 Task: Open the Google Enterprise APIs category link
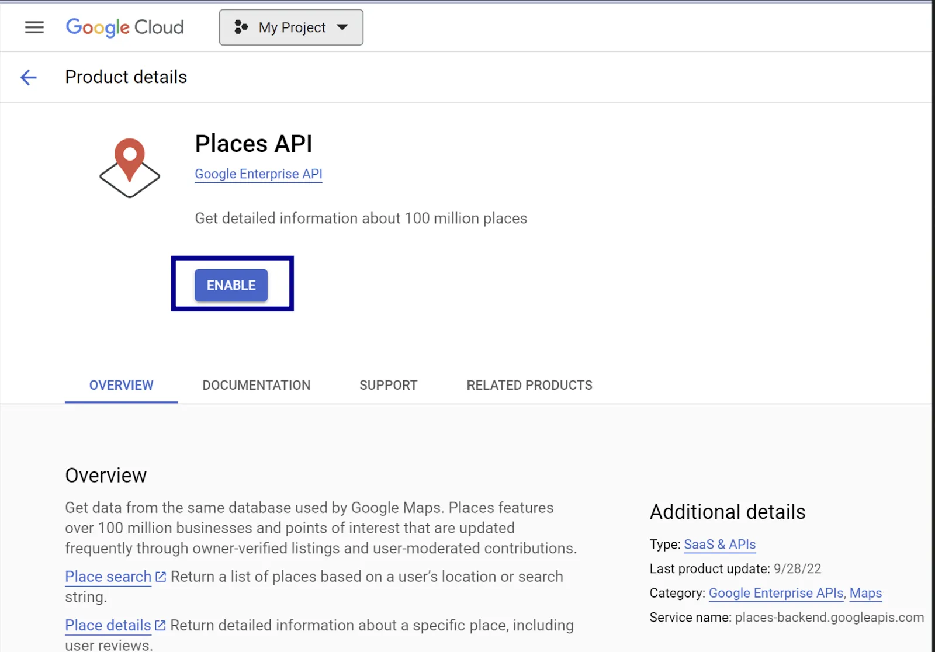pos(776,593)
